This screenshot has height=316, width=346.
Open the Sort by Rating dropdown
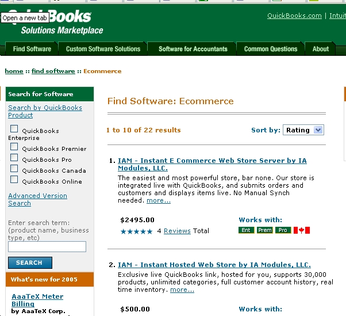[x=303, y=130]
